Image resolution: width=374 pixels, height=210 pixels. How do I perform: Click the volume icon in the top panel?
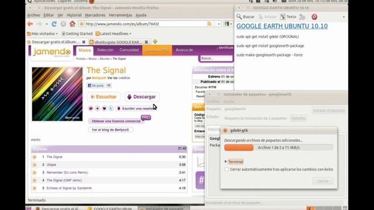(x=275, y=1)
